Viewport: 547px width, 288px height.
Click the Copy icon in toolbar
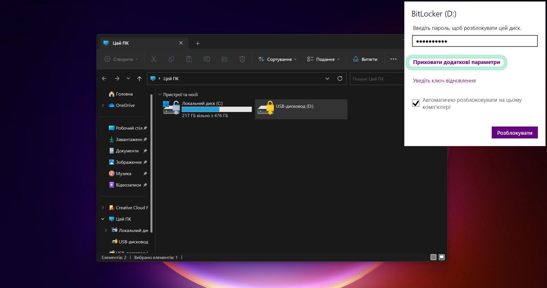point(171,59)
